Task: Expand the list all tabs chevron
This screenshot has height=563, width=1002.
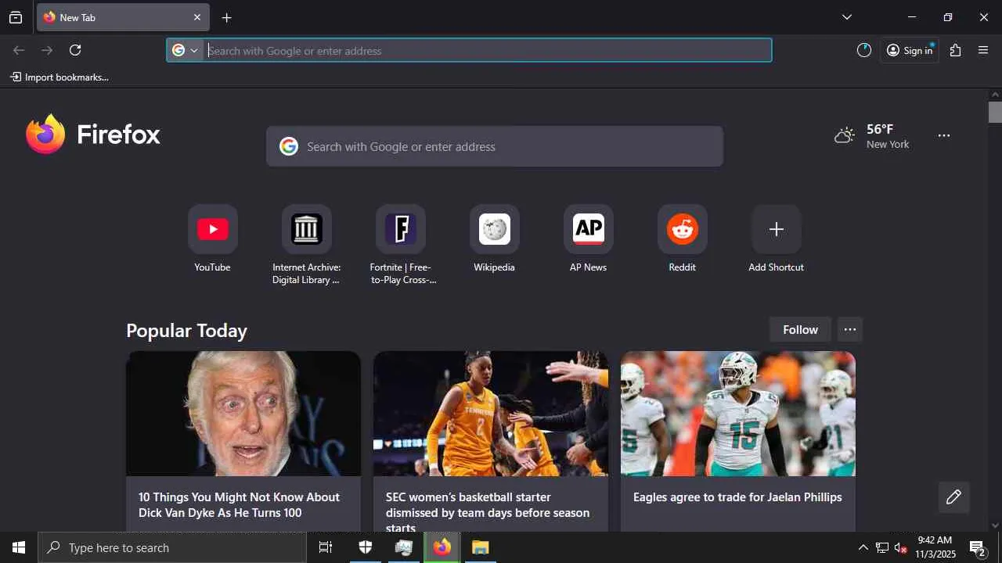Action: click(847, 17)
